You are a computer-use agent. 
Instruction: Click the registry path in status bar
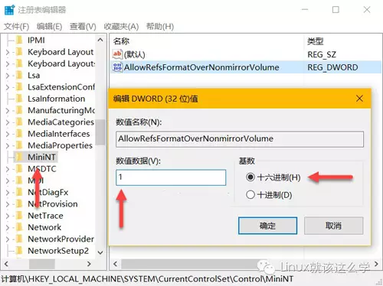147,279
